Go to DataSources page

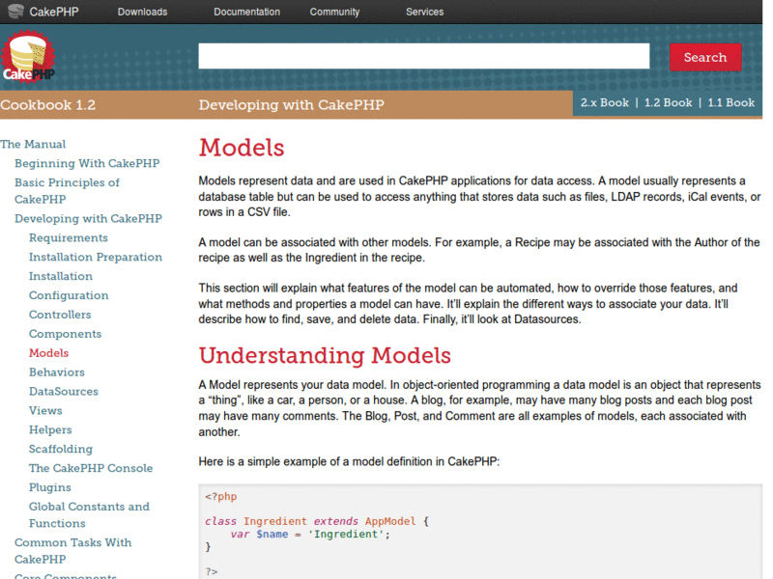pyautogui.click(x=64, y=392)
